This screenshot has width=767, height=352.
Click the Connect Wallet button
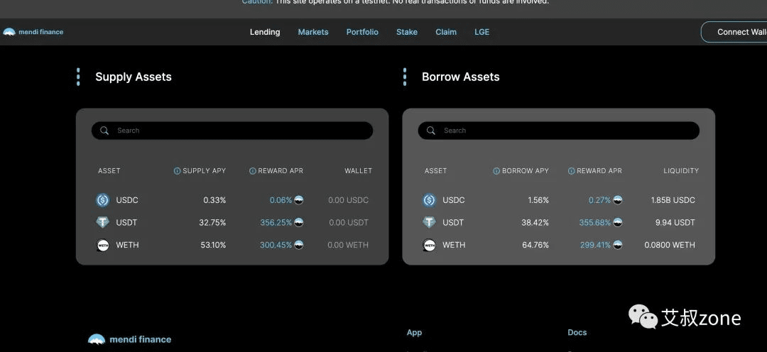click(x=734, y=32)
